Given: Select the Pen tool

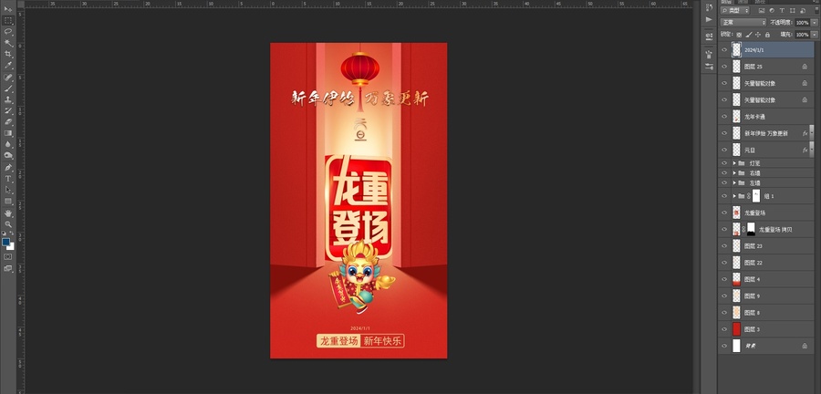Looking at the screenshot, I should [x=8, y=168].
